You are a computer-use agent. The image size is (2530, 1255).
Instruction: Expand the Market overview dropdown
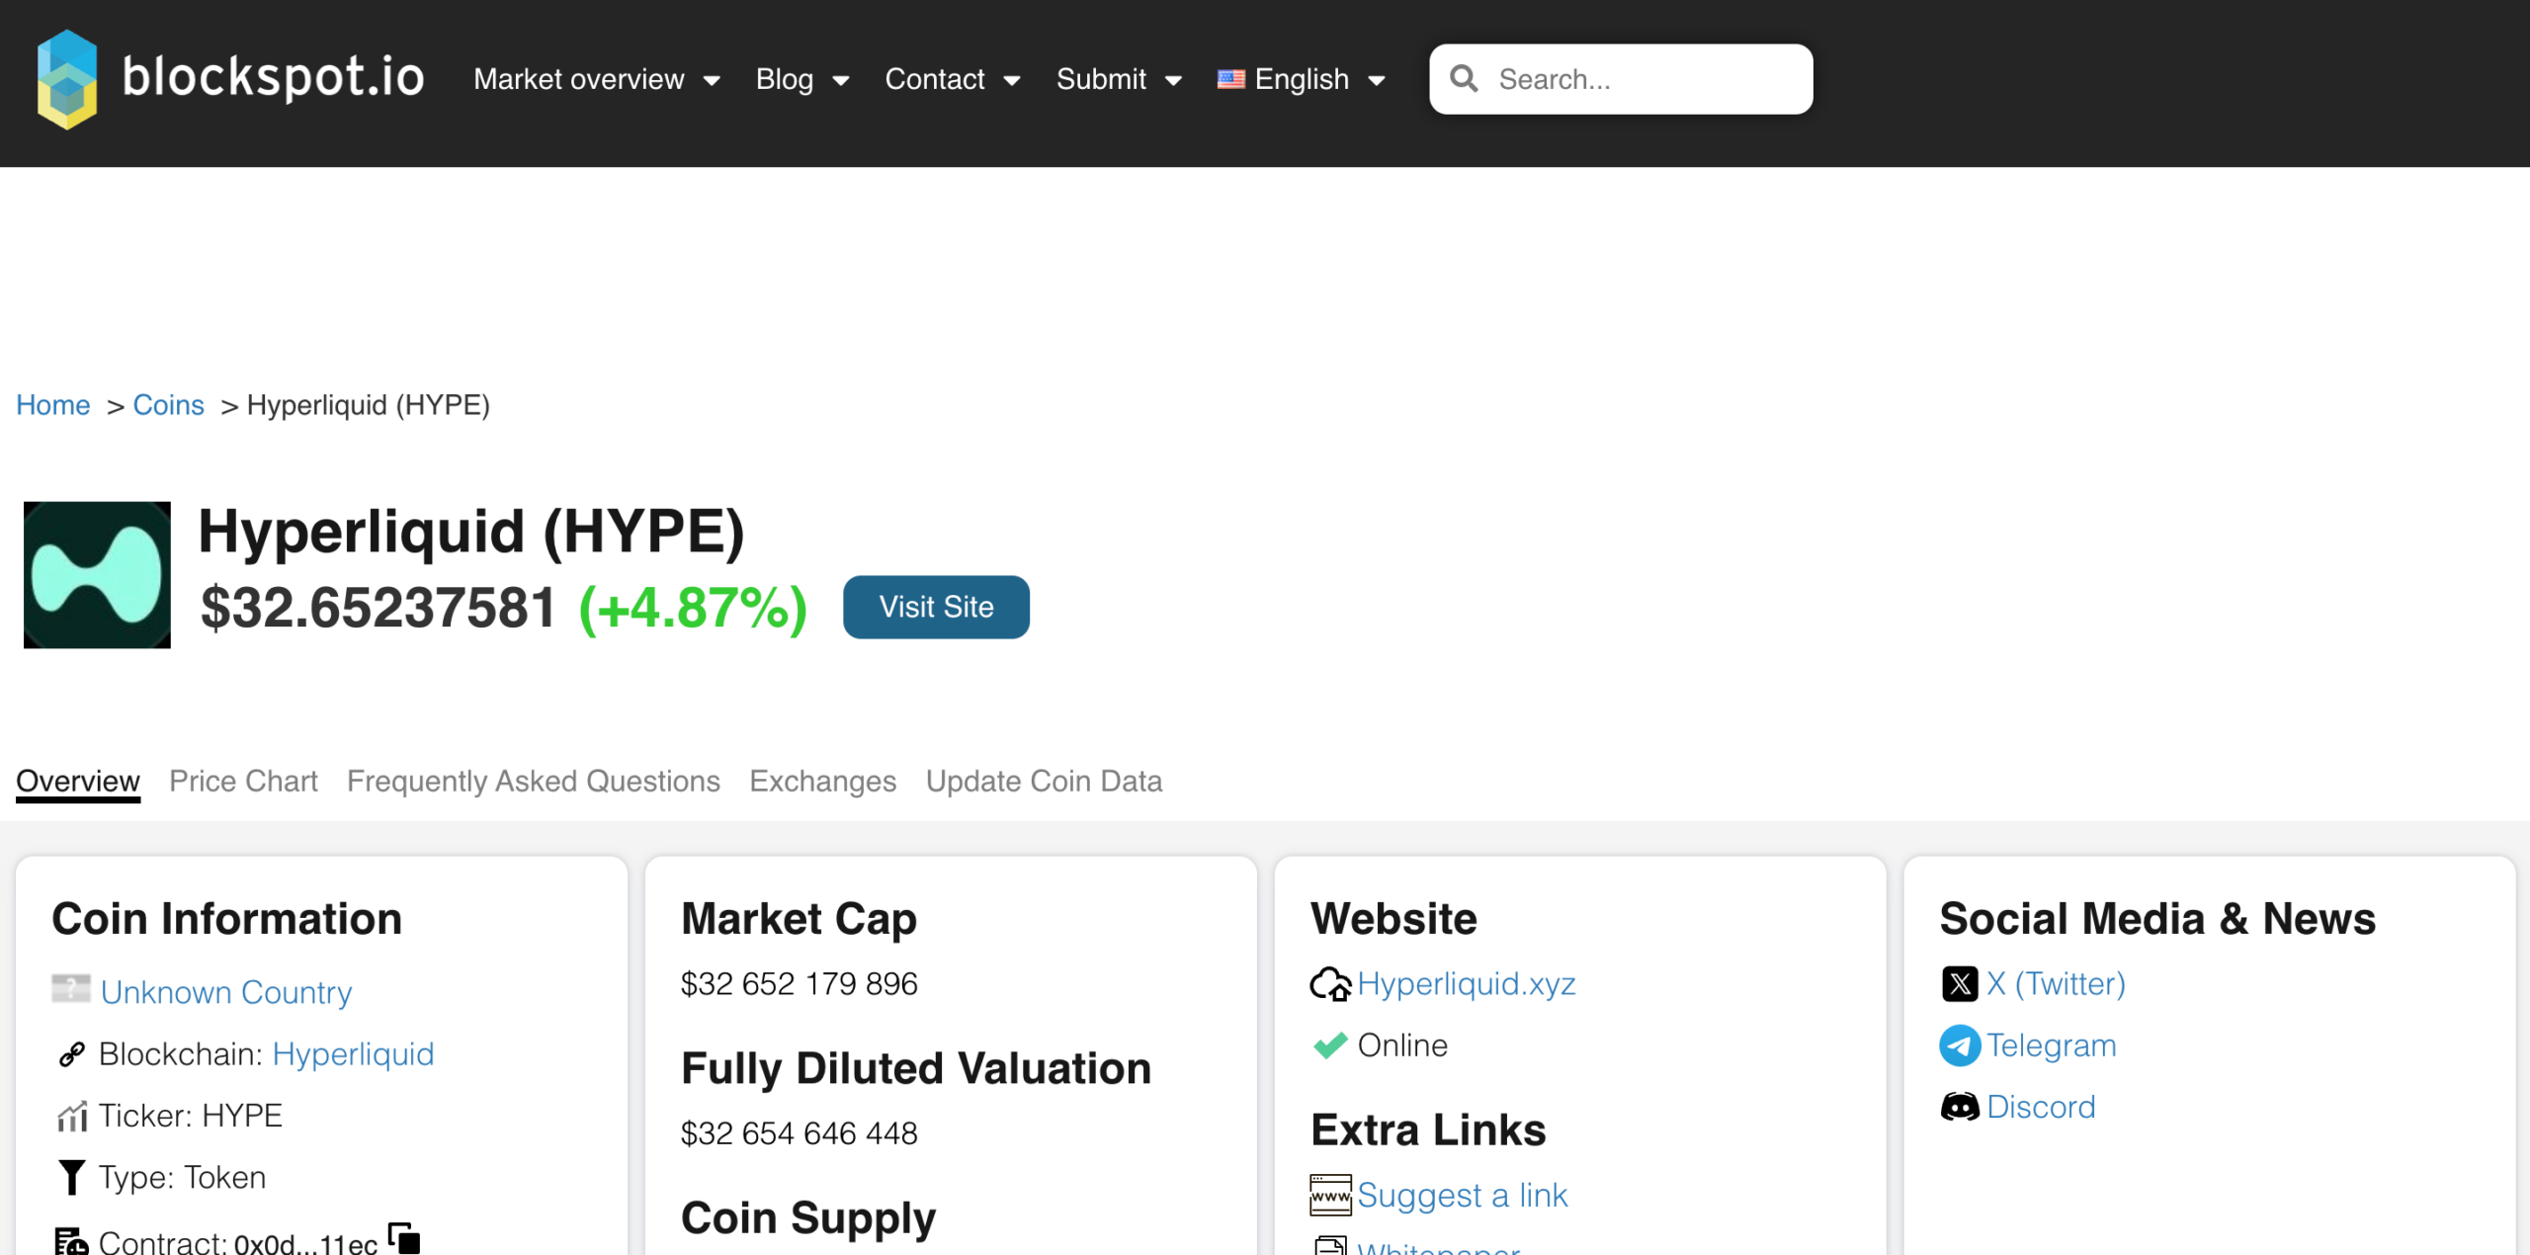pos(597,79)
